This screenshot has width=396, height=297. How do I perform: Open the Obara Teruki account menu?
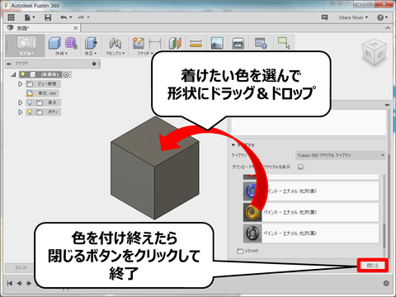(353, 17)
